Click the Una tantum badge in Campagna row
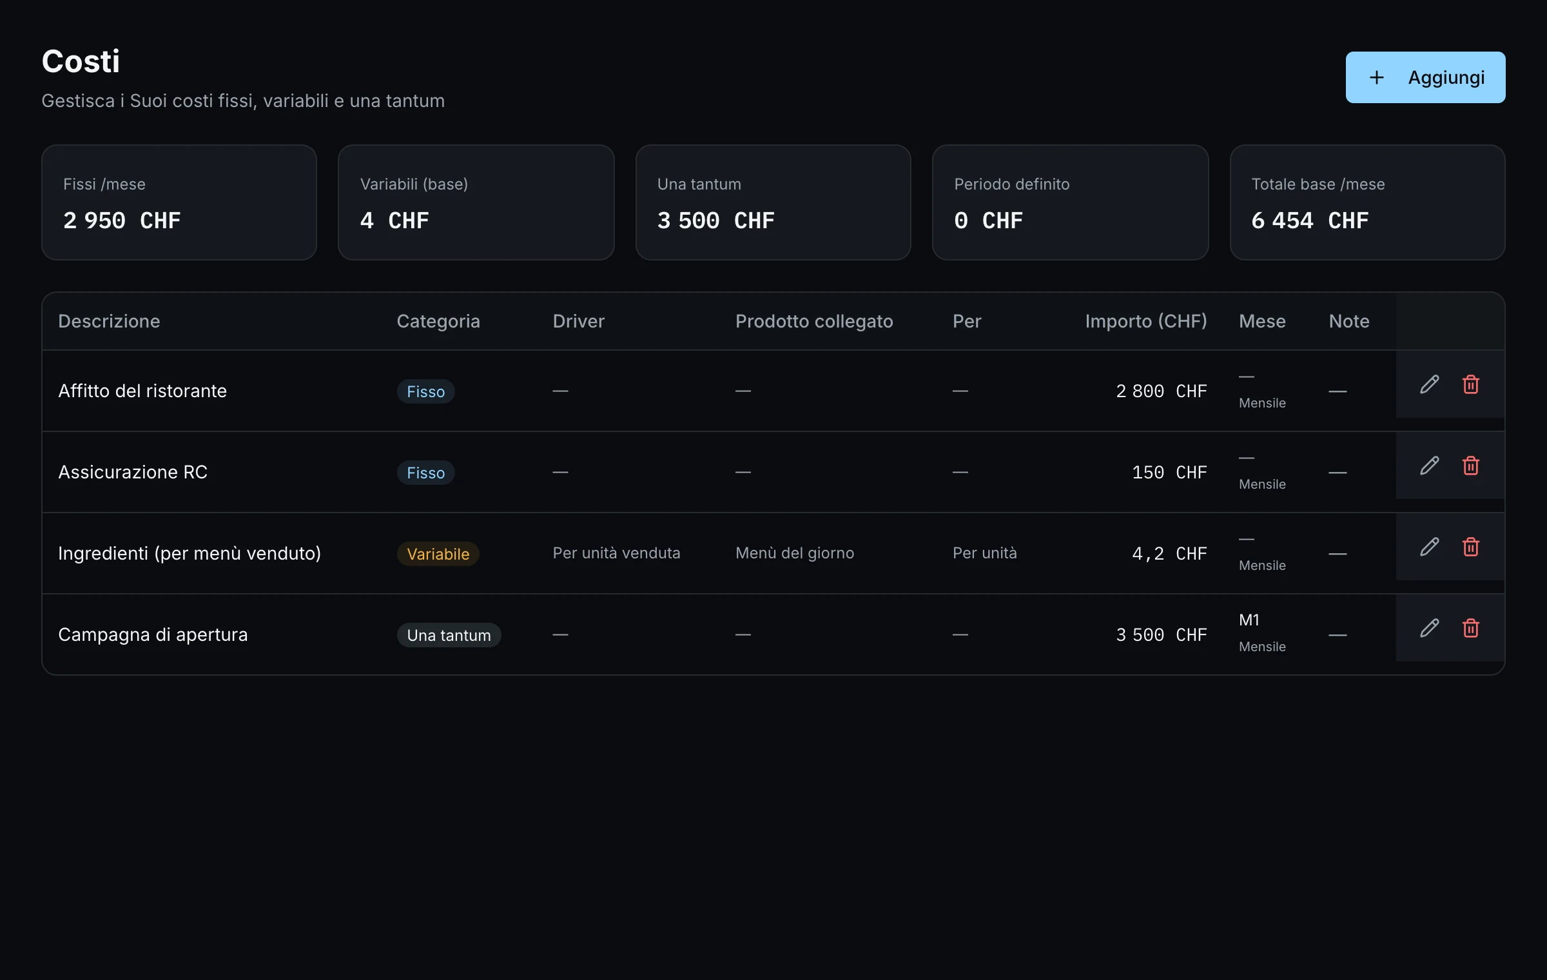The image size is (1547, 980). 449,635
